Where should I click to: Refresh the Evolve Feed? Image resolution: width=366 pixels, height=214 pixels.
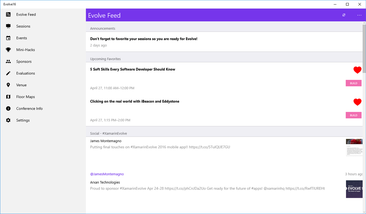point(344,15)
